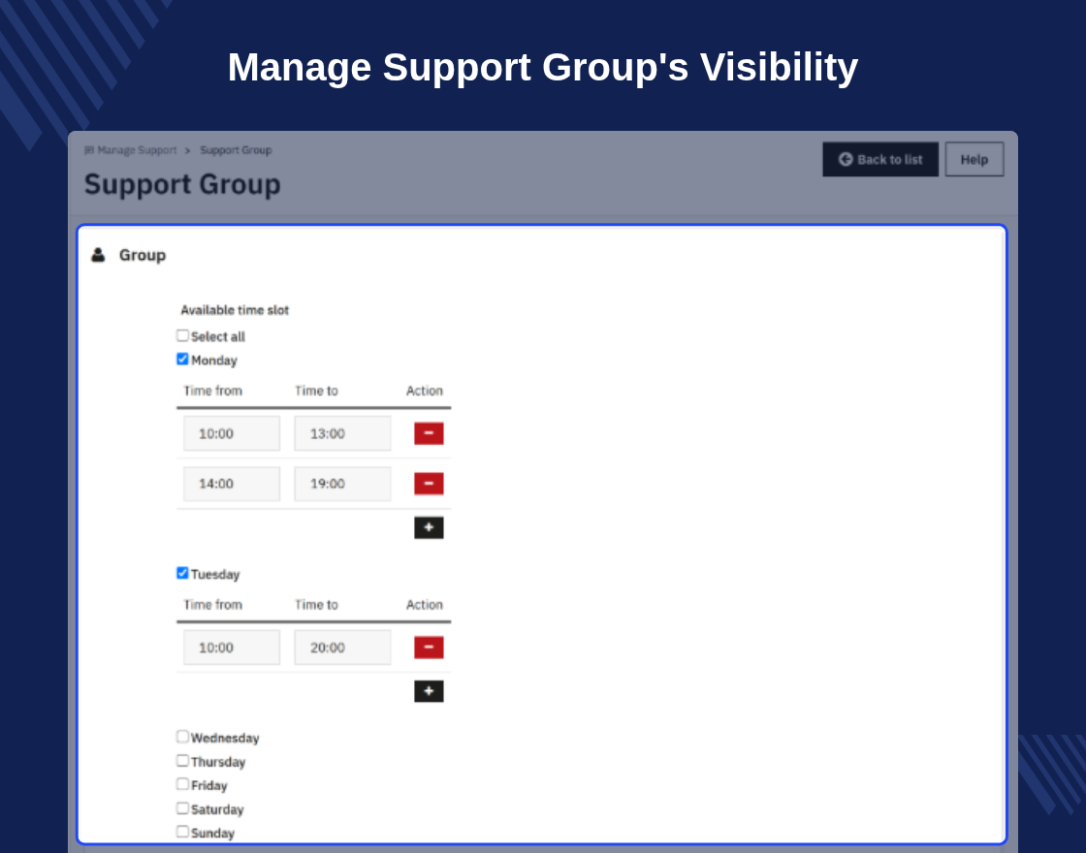Image resolution: width=1086 pixels, height=853 pixels.
Task: Click Support Group breadcrumb
Action: point(236,150)
